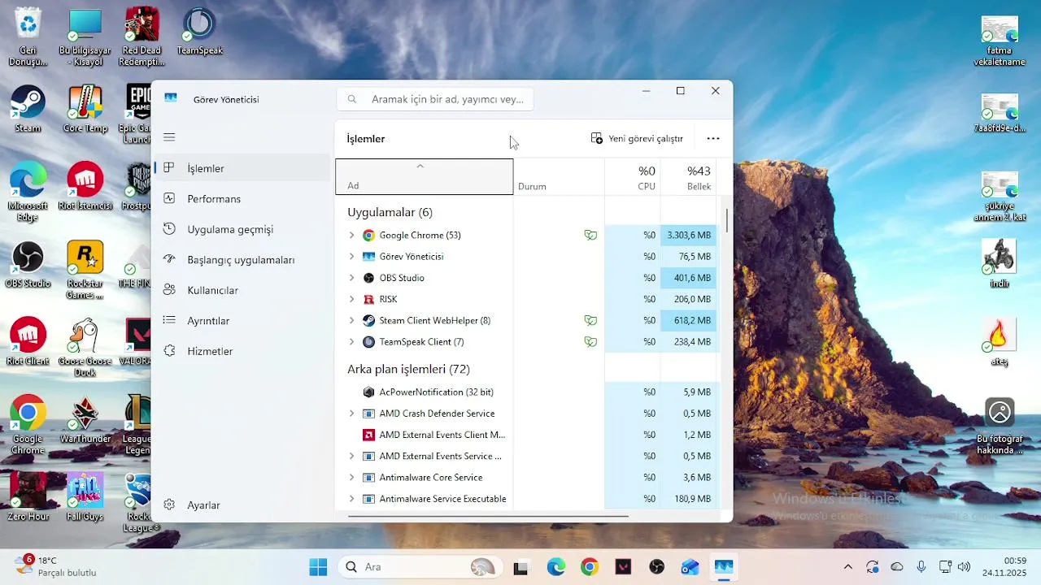Expand AMD Crash Defender Service row
This screenshot has width=1041, height=585.
coord(351,414)
